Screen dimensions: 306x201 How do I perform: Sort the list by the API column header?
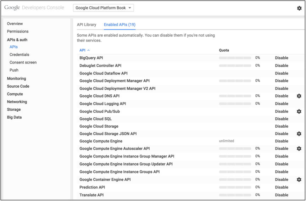pyautogui.click(x=84, y=50)
